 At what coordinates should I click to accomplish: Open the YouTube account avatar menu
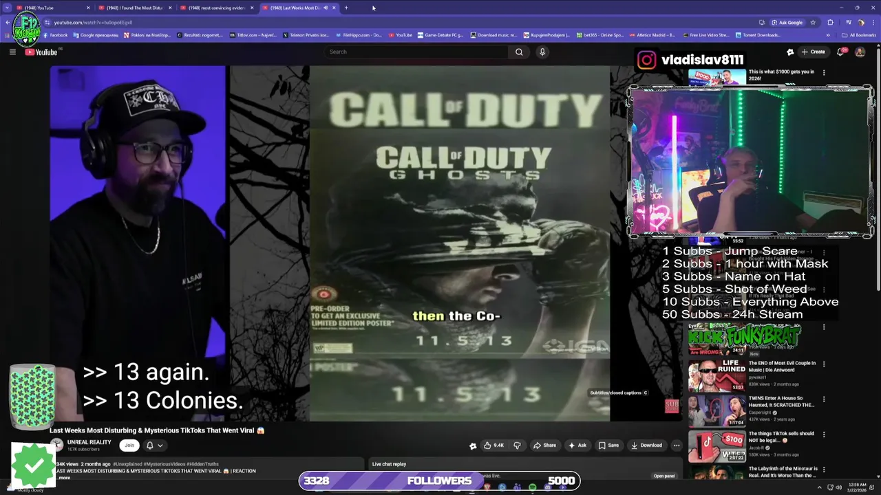(x=860, y=52)
